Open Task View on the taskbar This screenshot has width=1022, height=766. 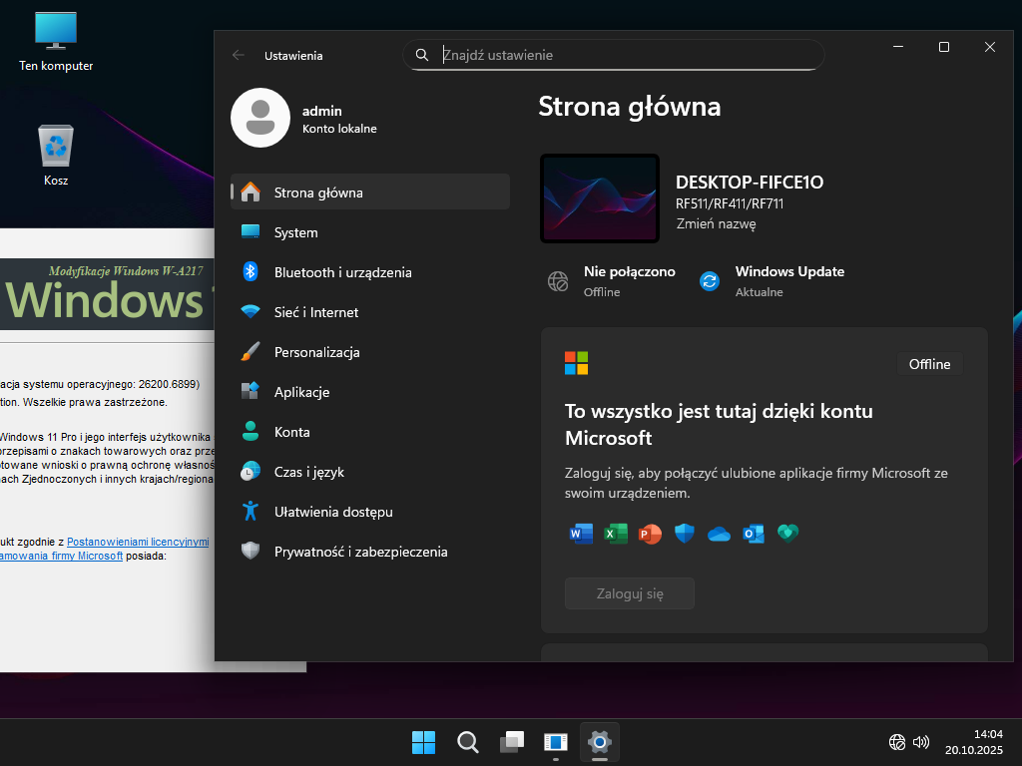coord(511,742)
